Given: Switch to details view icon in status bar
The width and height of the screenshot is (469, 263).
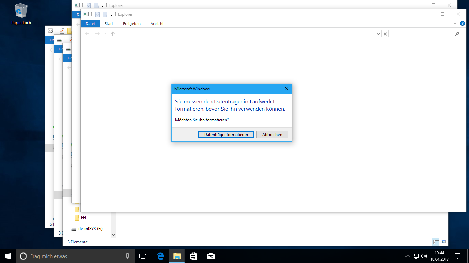Looking at the screenshot, I should [436, 242].
